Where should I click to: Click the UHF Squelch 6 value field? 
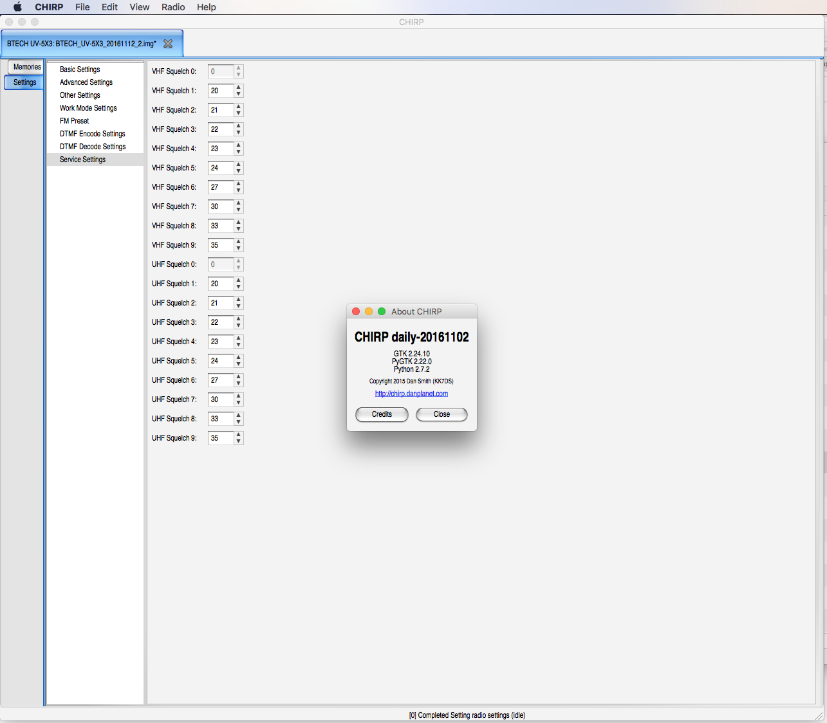(221, 380)
